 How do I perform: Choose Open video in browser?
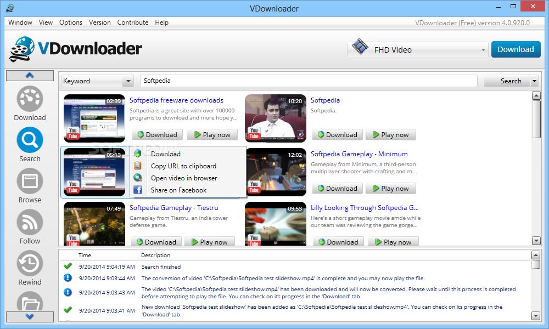(x=184, y=178)
